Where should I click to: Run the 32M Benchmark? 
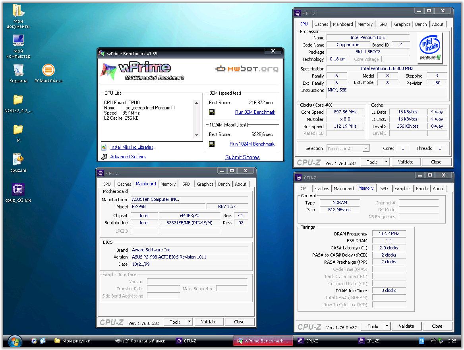pyautogui.click(x=255, y=112)
